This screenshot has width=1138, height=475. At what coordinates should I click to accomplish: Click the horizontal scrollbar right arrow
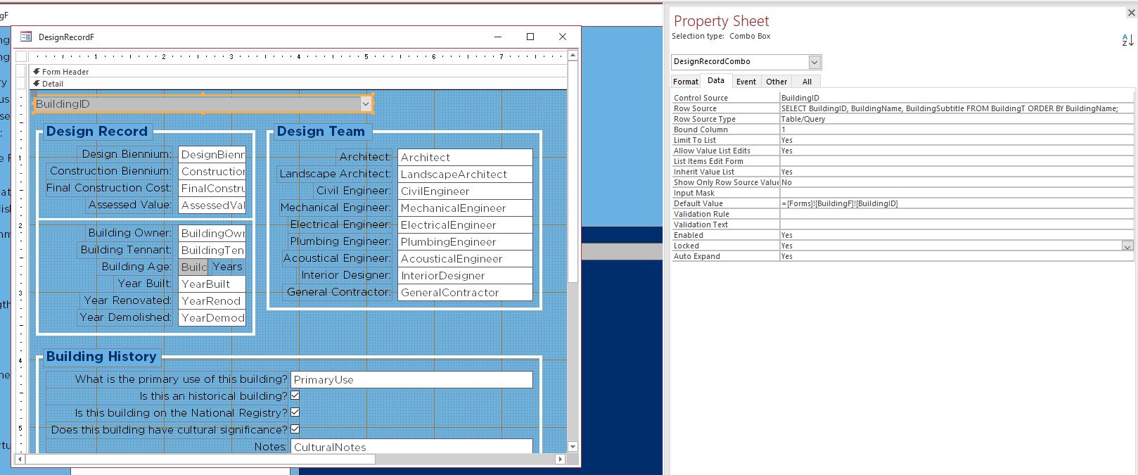(x=560, y=459)
